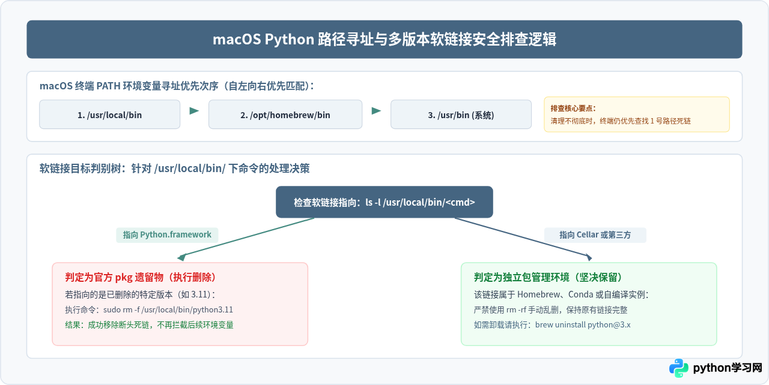Click the result line '成功移除断头死链,不再拦截后续环境变量'
The image size is (769, 385).
point(149,325)
